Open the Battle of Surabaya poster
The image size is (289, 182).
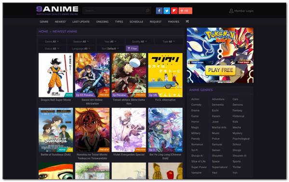(56, 130)
